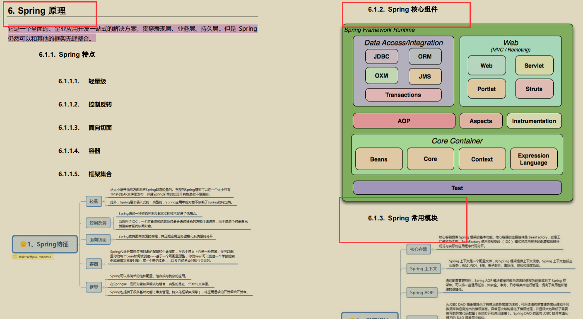Click the subheading "6.1.1.5. 框架集合"
The height and width of the screenshot is (319, 583).
(x=85, y=174)
